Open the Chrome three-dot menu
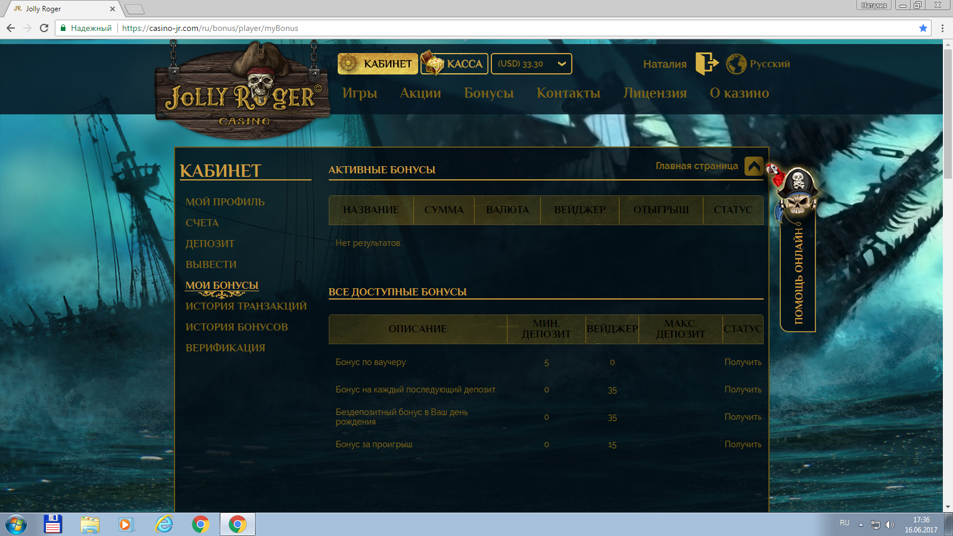Viewport: 953px width, 536px height. (x=942, y=28)
